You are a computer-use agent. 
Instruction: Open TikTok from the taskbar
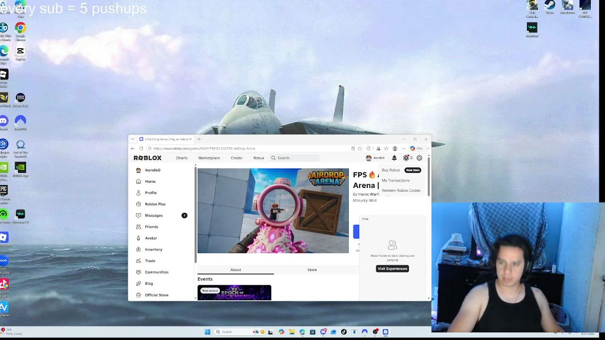(344, 332)
